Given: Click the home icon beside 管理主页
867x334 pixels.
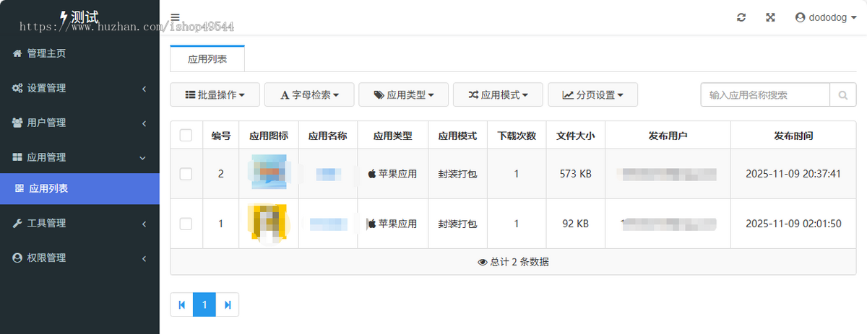Looking at the screenshot, I should pyautogui.click(x=17, y=53).
